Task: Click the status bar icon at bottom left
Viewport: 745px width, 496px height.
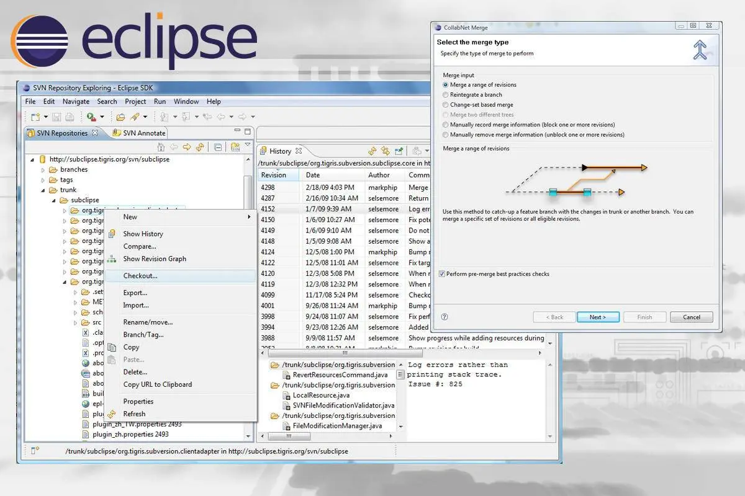Action: click(x=35, y=450)
